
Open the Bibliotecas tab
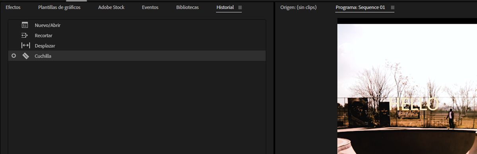(x=188, y=8)
